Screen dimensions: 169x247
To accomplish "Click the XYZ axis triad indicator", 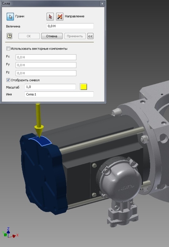I will pyautogui.click(x=10, y=233).
